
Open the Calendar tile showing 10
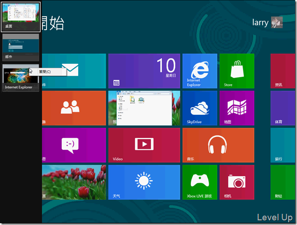[x=144, y=71]
